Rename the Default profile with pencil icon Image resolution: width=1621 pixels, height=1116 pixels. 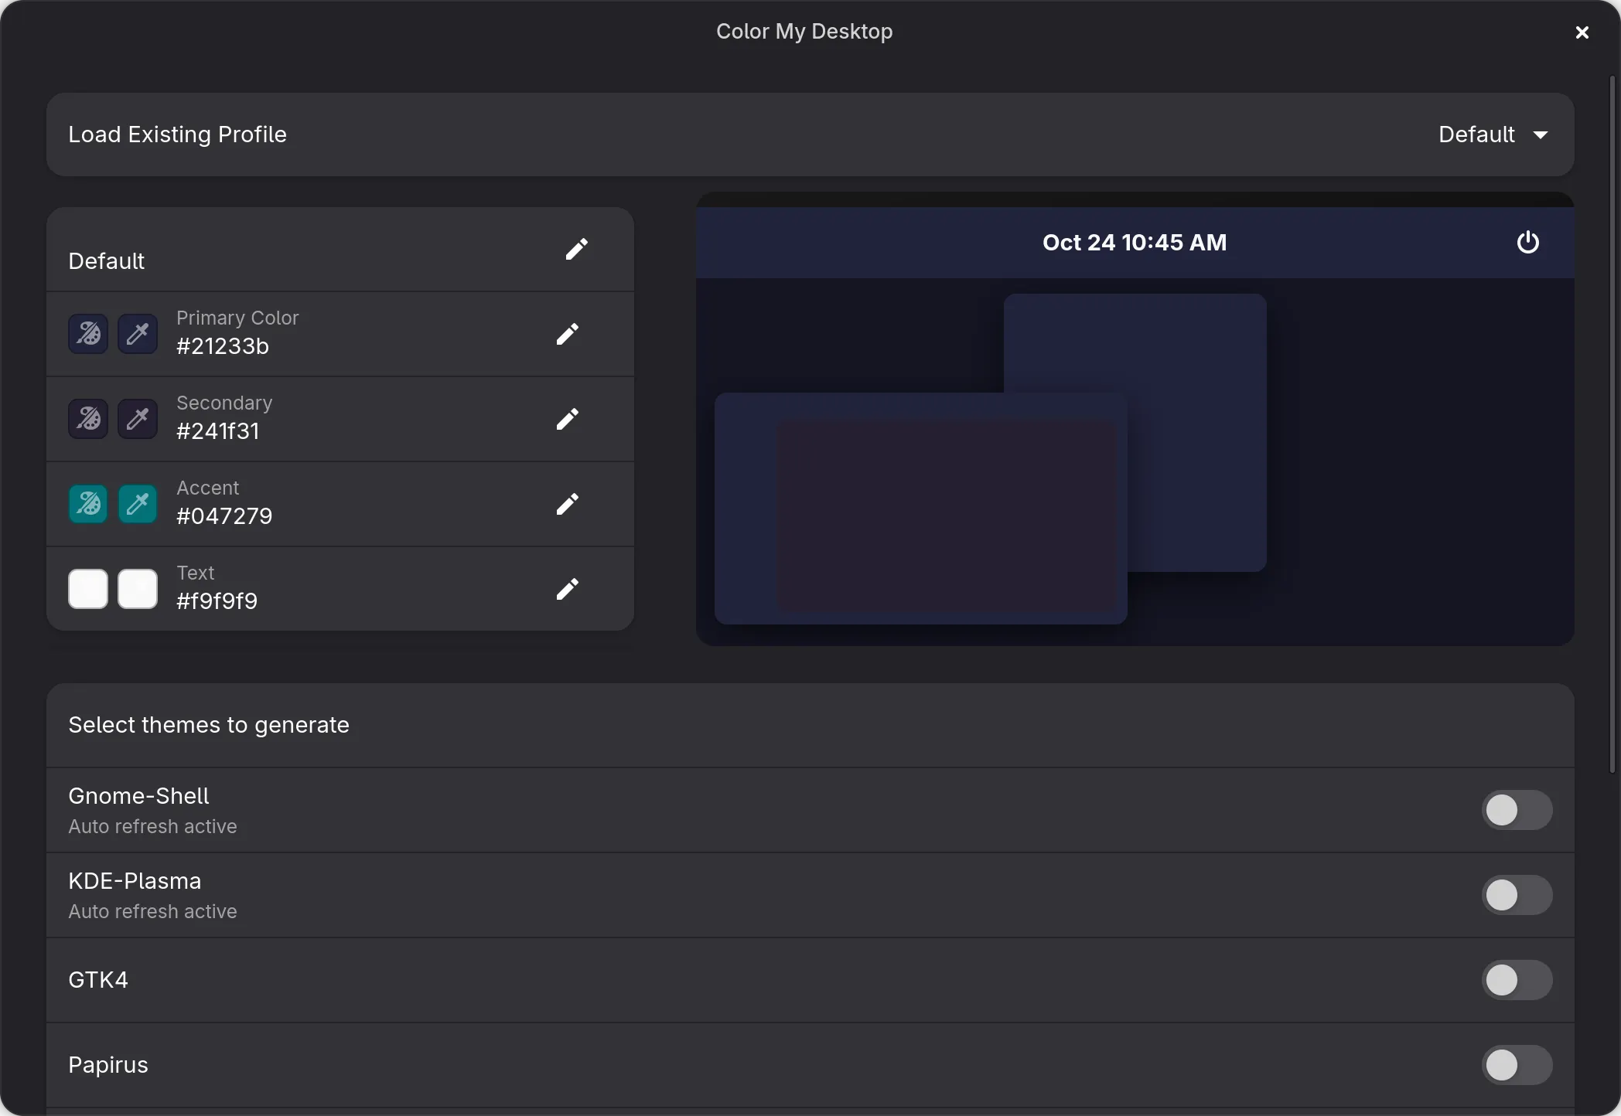pos(577,249)
